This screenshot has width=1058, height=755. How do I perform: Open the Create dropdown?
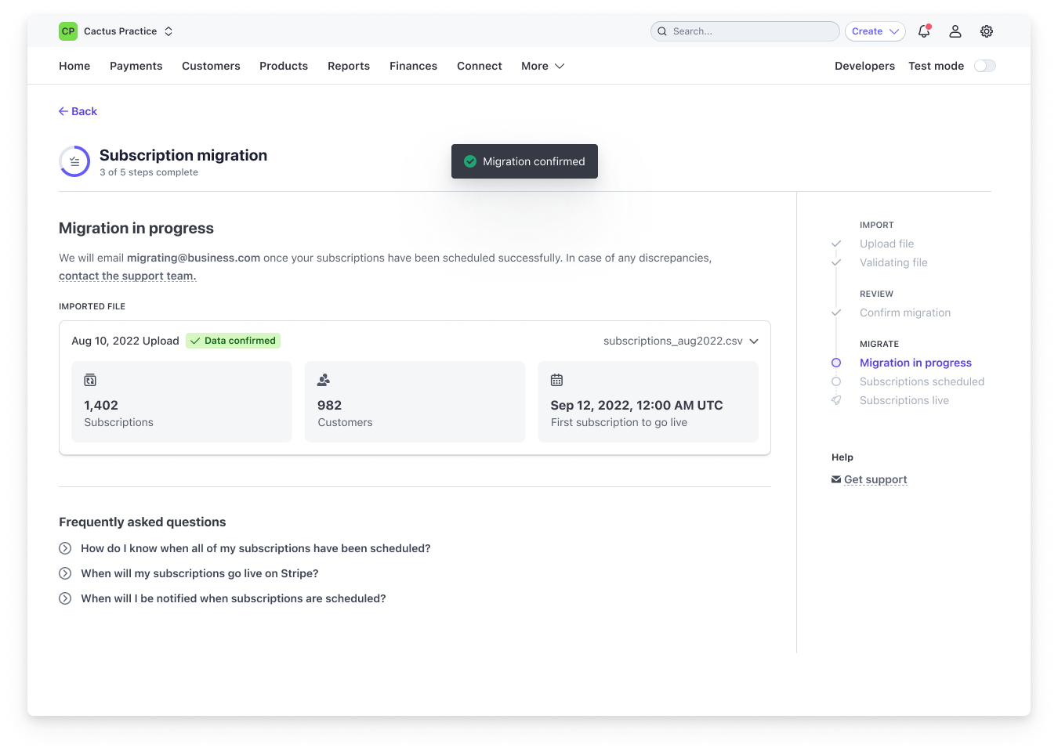coord(875,31)
